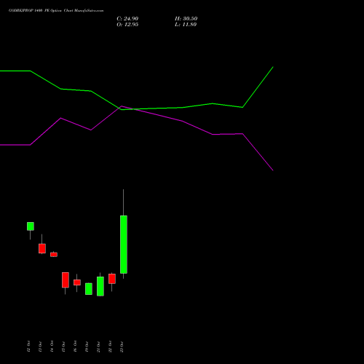The image size is (364, 364).
Task: Click the red candle for 15 Oct
Action: click(66, 280)
